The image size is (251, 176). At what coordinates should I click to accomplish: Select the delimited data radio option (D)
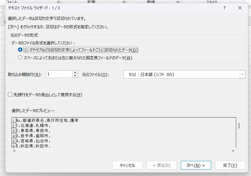20,50
